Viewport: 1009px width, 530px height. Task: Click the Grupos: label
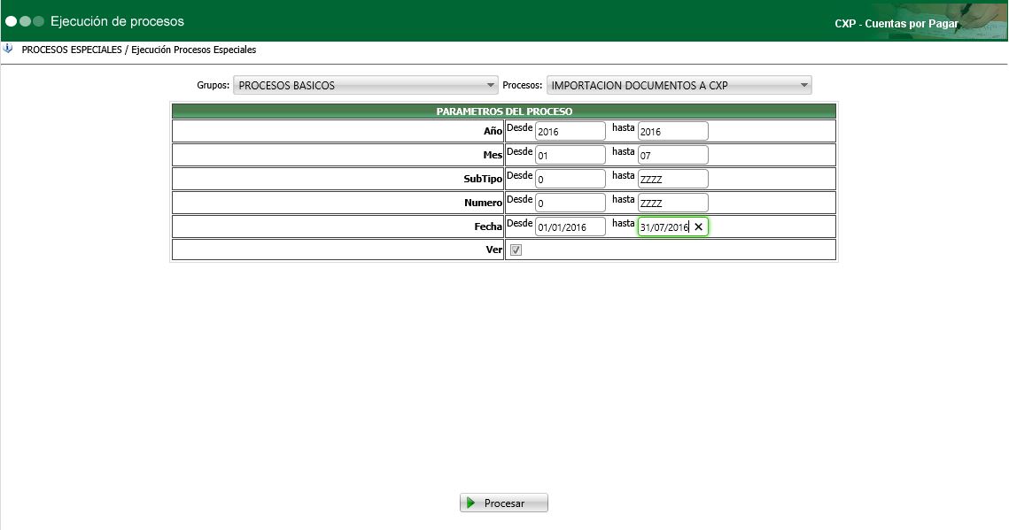(213, 85)
